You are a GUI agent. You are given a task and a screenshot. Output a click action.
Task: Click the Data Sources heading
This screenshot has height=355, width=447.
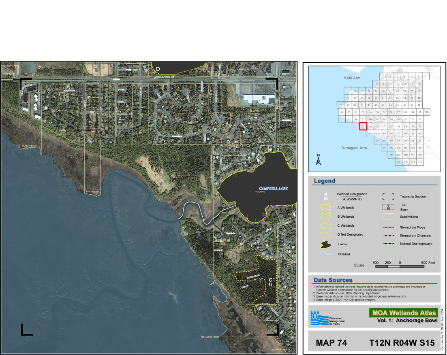coord(333,280)
